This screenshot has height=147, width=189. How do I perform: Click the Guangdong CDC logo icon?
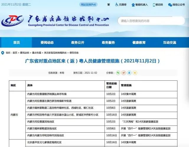pos(12,21)
